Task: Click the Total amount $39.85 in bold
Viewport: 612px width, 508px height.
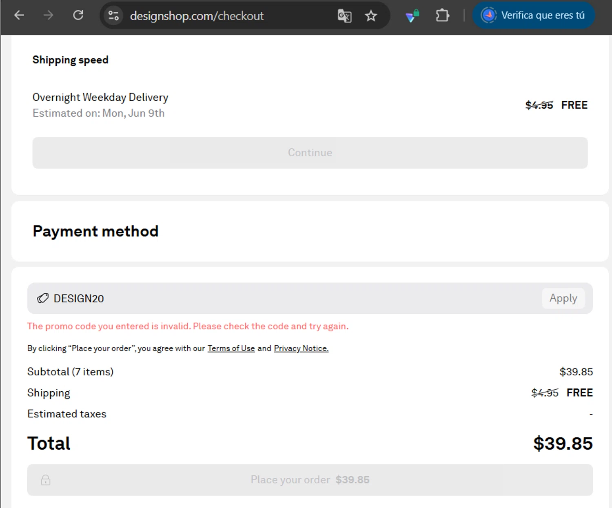Action: [563, 443]
